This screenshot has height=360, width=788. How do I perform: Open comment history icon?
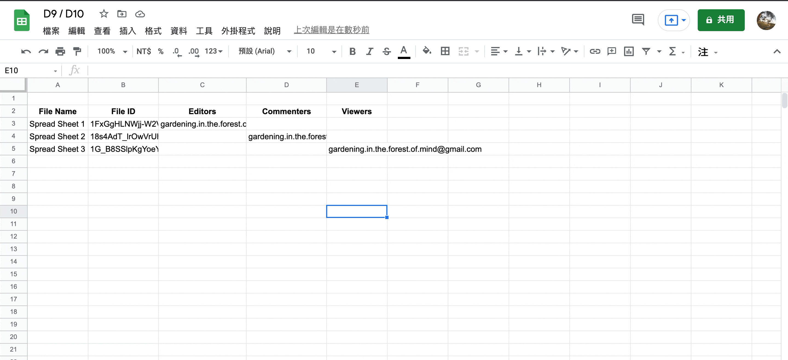[638, 20]
